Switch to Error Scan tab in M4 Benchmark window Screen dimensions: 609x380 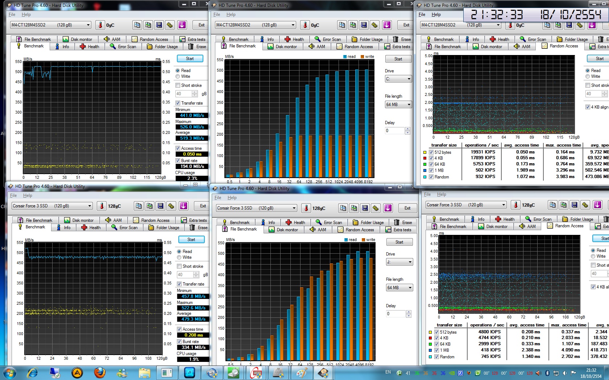pyautogui.click(x=123, y=47)
